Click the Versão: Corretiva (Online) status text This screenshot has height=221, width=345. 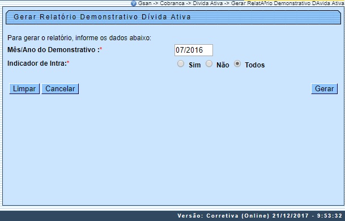coord(260,216)
